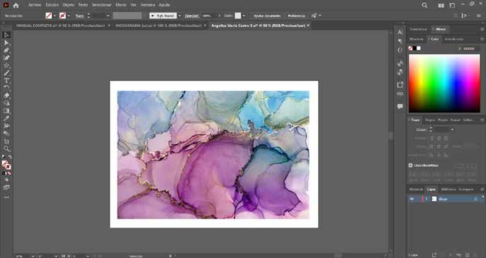This screenshot has width=486, height=258.
Task: Click the opacity percentage field
Action: (209, 16)
